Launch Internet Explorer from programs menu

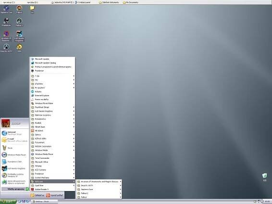point(53,95)
